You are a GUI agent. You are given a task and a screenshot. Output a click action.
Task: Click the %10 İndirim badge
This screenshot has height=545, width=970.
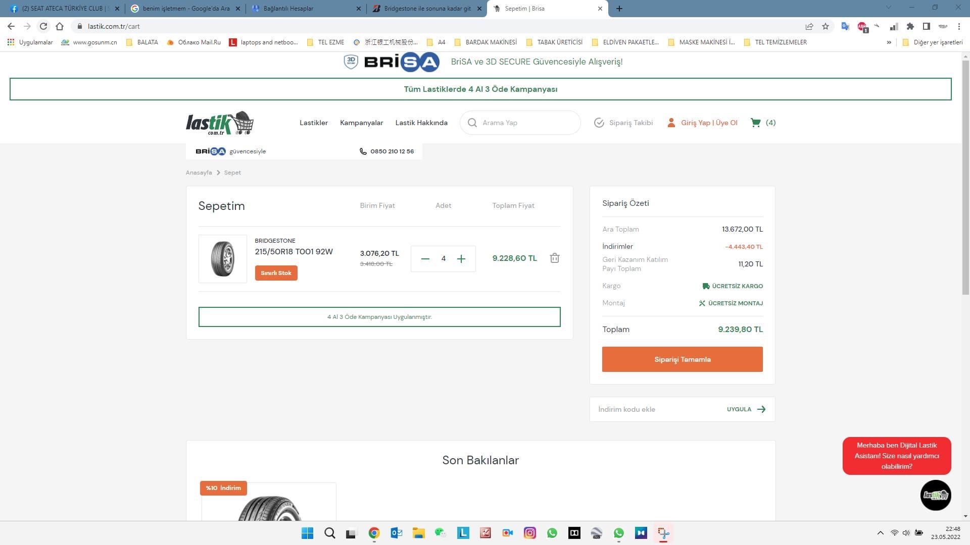[x=223, y=488]
